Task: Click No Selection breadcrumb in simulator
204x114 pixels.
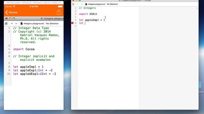Action: (52, 23)
